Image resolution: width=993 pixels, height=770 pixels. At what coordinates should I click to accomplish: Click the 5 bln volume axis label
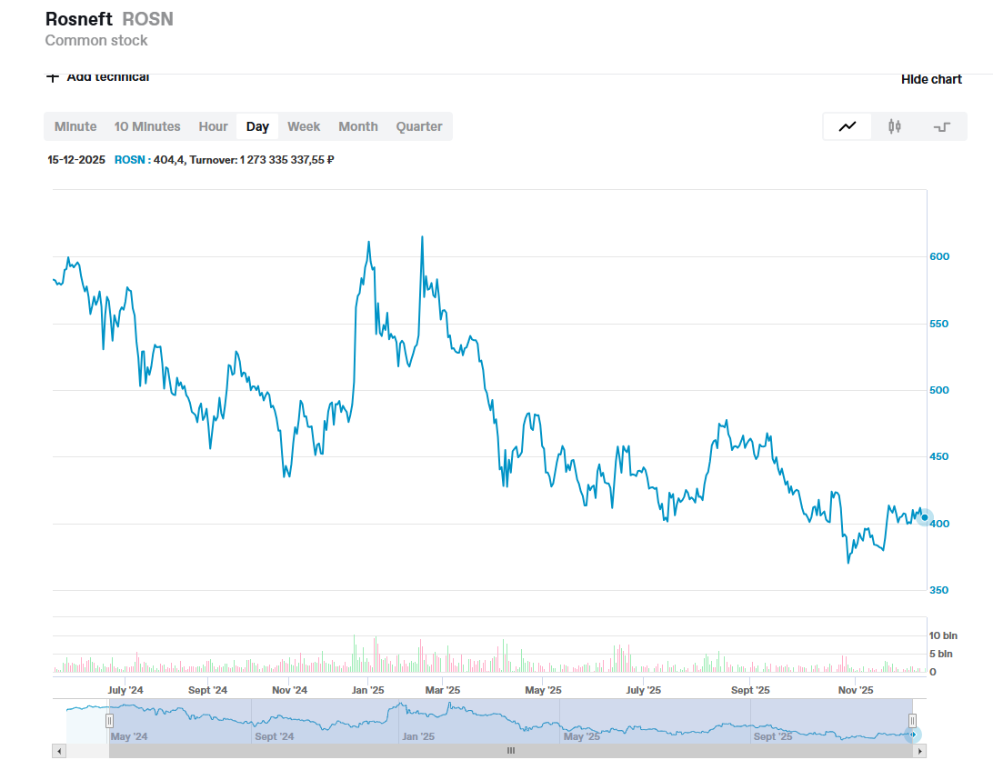(x=940, y=654)
